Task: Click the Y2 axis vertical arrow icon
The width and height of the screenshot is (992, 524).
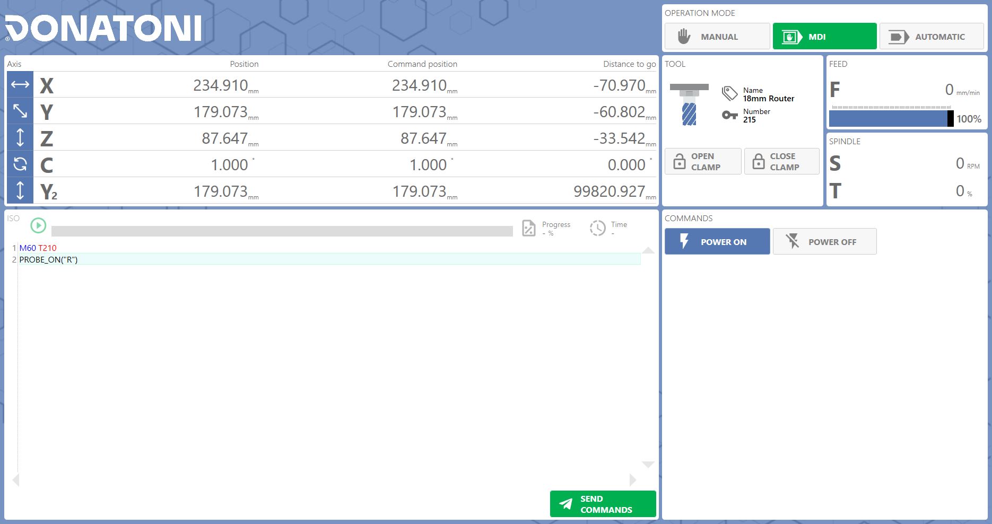Action: (x=20, y=190)
